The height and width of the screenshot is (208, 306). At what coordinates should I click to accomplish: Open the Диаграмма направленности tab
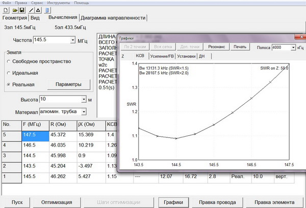[x=113, y=18]
